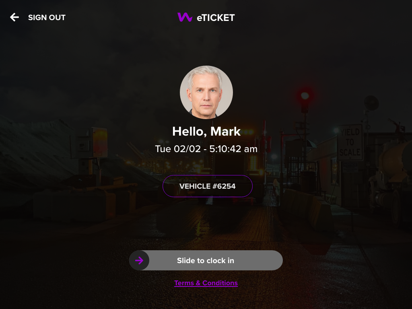The width and height of the screenshot is (412, 309).
Task: Open the Terms & Conditions link
Action: (x=206, y=283)
